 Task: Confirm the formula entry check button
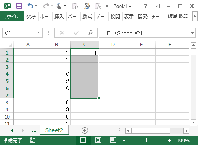click(76, 33)
